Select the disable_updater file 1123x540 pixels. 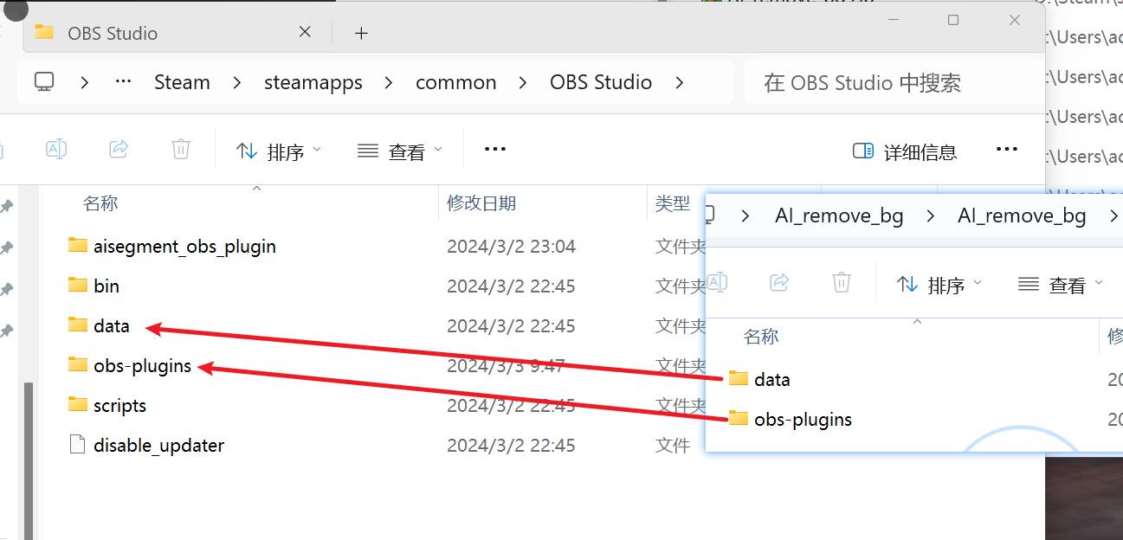158,446
